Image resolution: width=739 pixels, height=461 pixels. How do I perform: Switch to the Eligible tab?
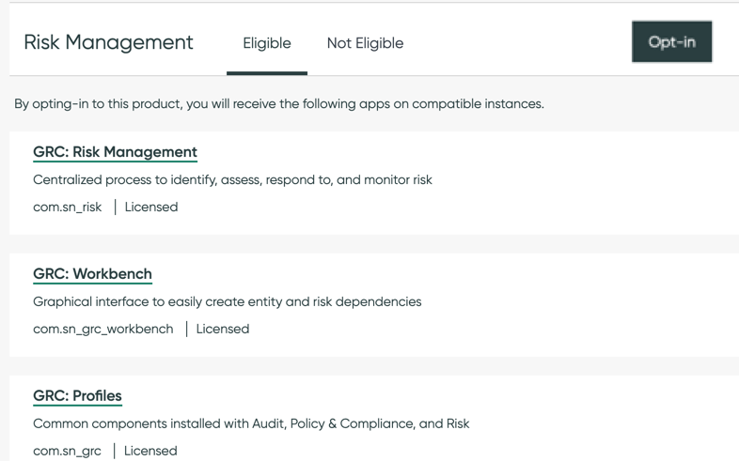[x=267, y=43]
